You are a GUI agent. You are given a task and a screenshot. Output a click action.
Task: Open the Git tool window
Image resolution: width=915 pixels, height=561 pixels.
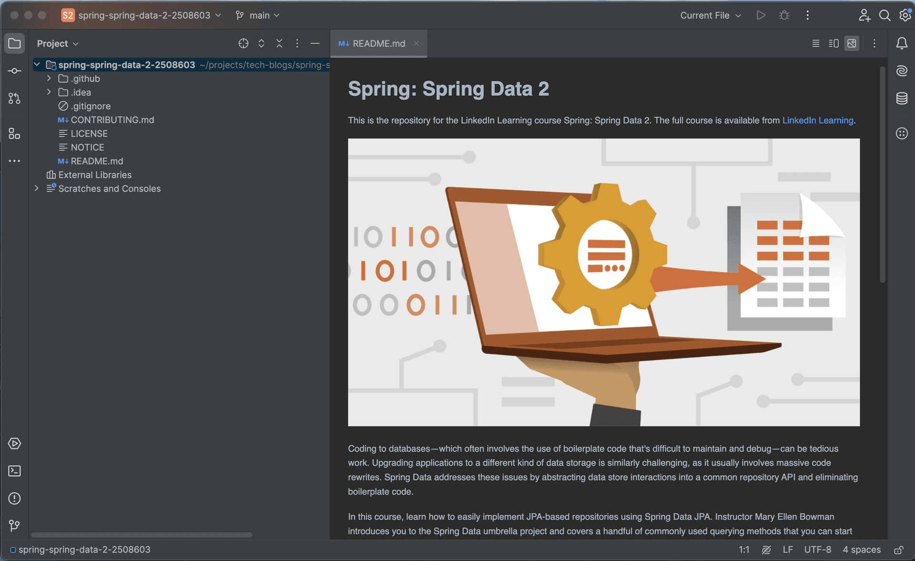coord(14,526)
